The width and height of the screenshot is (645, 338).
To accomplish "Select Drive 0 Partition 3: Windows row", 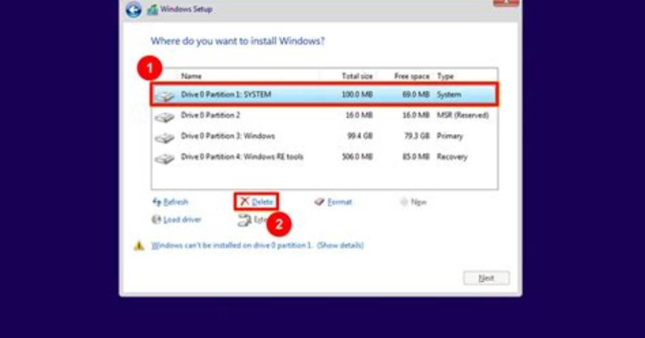I will click(x=324, y=136).
